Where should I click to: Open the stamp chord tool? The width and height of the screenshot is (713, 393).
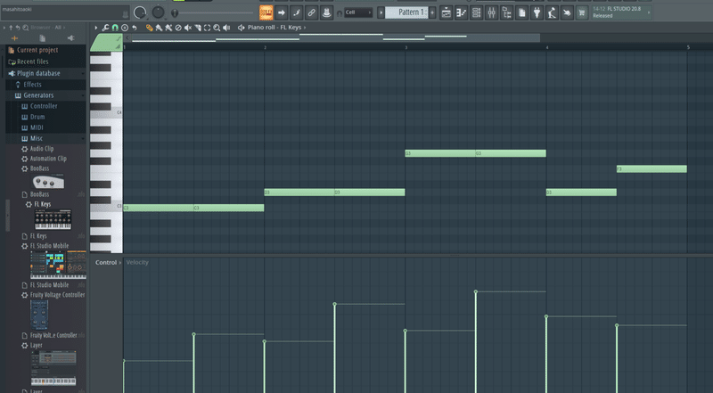coord(125,28)
